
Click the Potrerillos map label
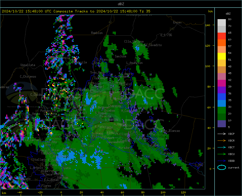click(49, 111)
